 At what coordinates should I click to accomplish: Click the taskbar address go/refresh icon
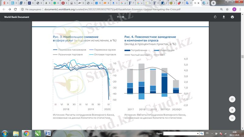point(202,133)
